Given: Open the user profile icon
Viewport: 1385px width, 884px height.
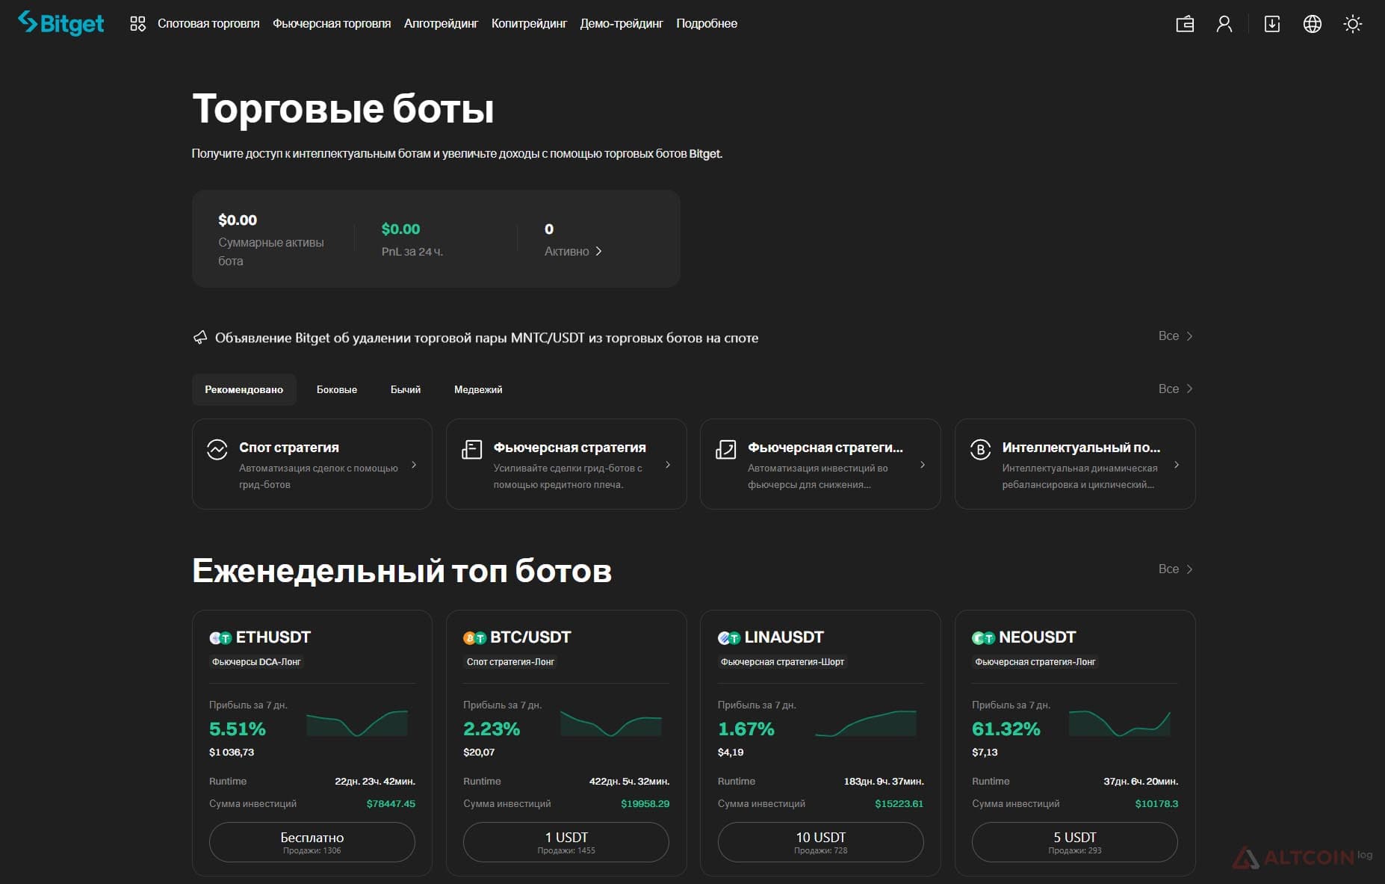Looking at the screenshot, I should 1224,24.
